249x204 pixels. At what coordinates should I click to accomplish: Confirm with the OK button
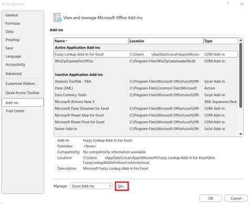tap(211, 198)
